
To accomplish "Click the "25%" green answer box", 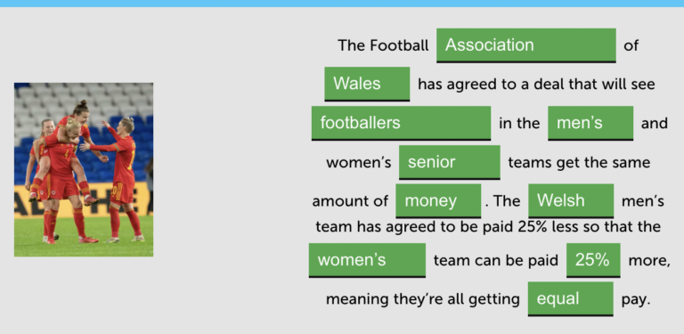I will [593, 260].
